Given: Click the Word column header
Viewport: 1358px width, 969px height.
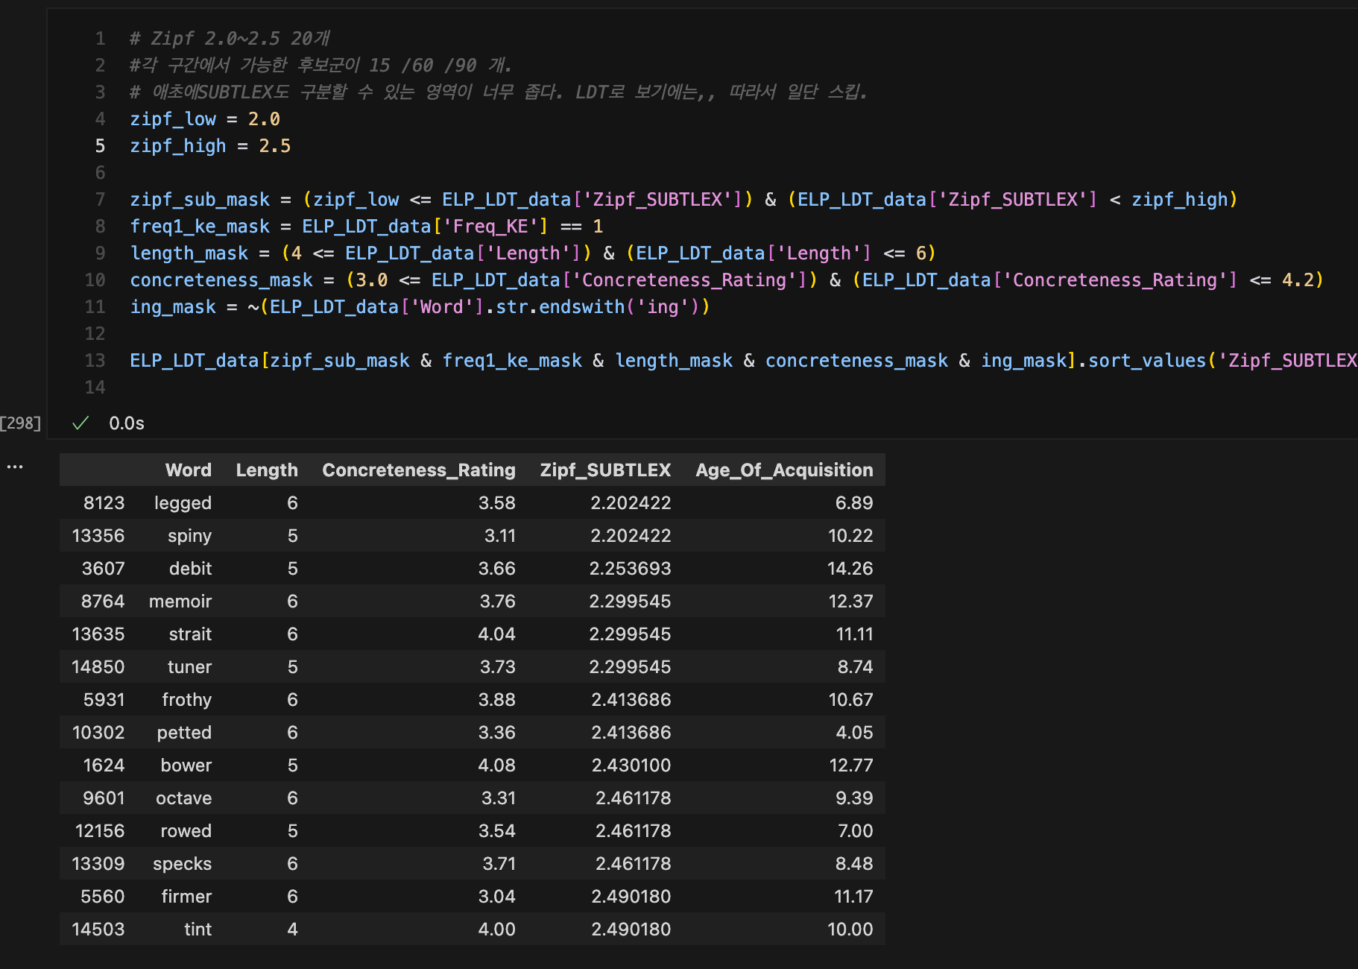Looking at the screenshot, I should point(188,470).
